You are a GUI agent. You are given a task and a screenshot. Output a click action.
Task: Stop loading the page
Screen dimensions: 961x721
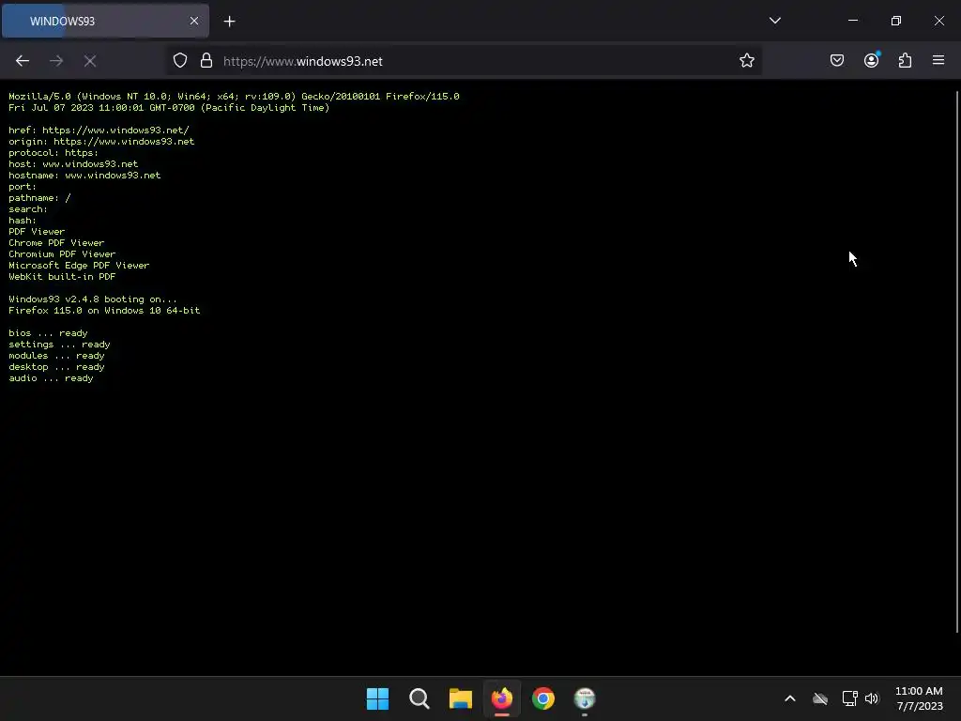[90, 61]
